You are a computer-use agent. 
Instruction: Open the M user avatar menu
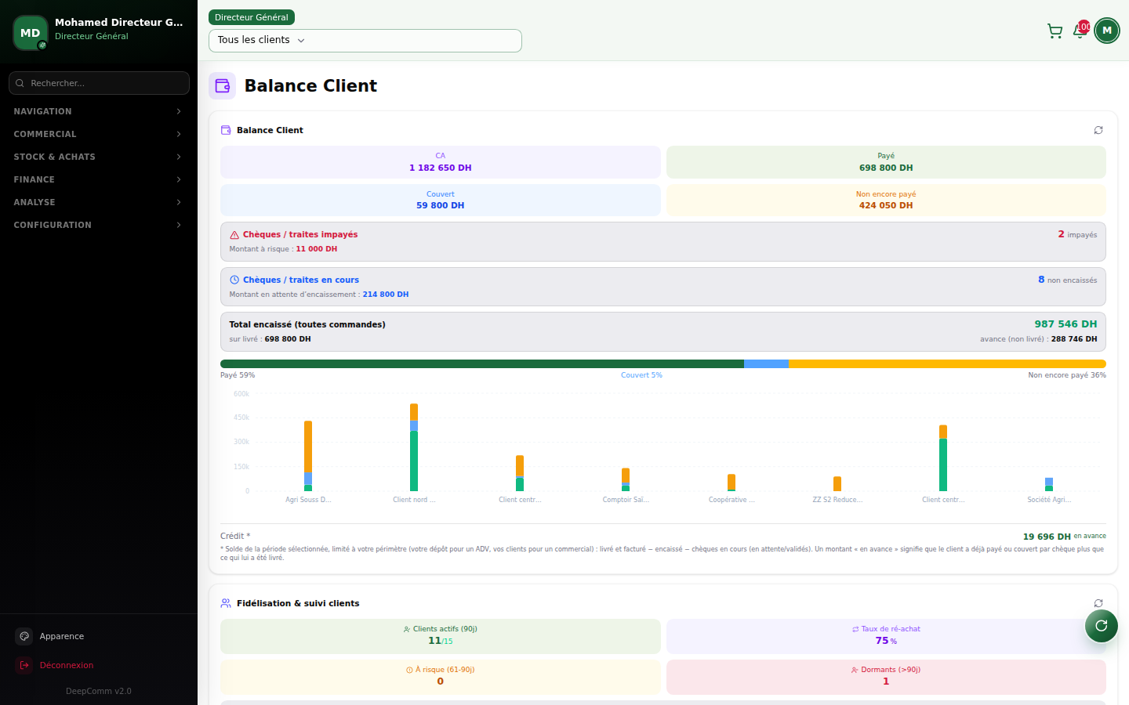tap(1107, 31)
